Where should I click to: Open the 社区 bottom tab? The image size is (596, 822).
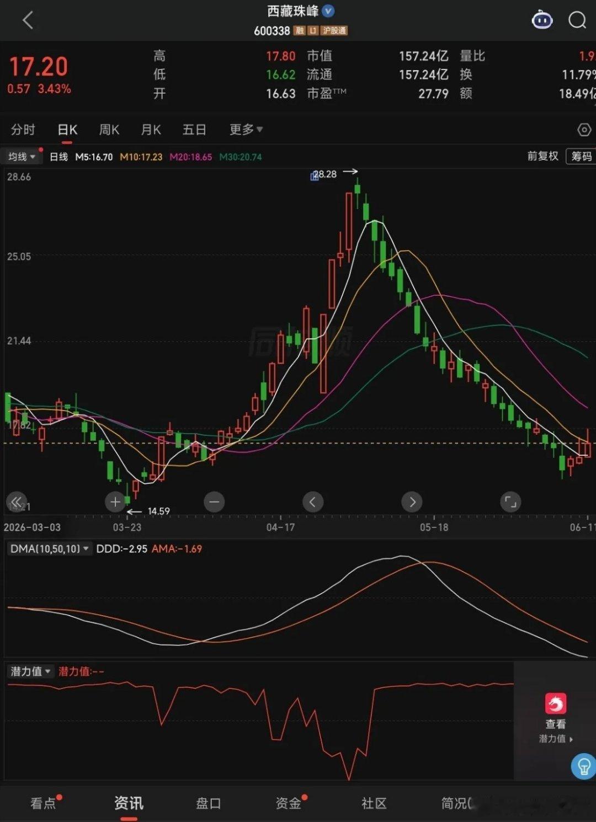coord(374,803)
